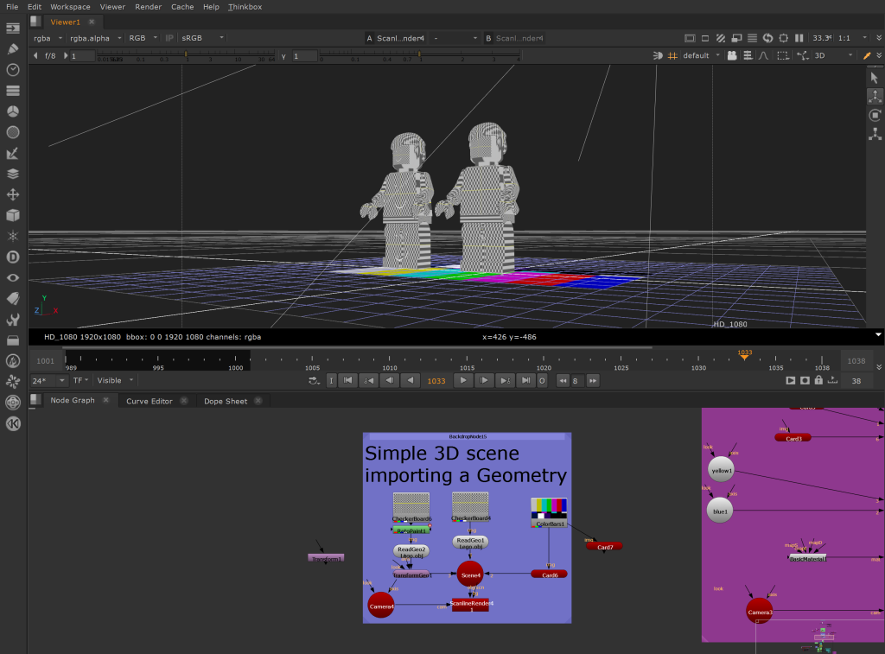
Task: Open the rgba.alpha channel dropdown
Action: point(95,38)
